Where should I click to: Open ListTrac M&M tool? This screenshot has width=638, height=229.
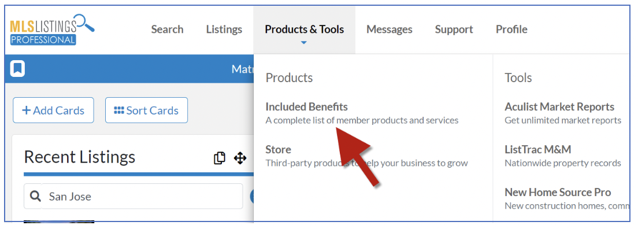538,149
